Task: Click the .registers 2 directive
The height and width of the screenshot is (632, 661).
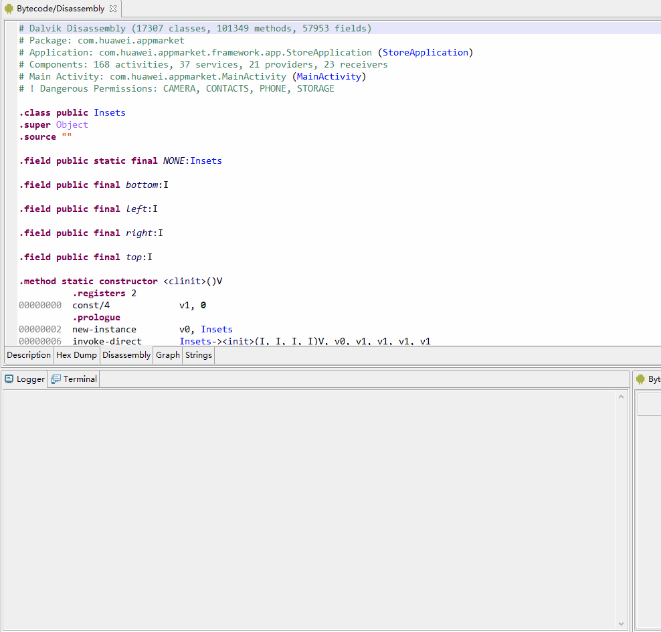Action: click(104, 293)
